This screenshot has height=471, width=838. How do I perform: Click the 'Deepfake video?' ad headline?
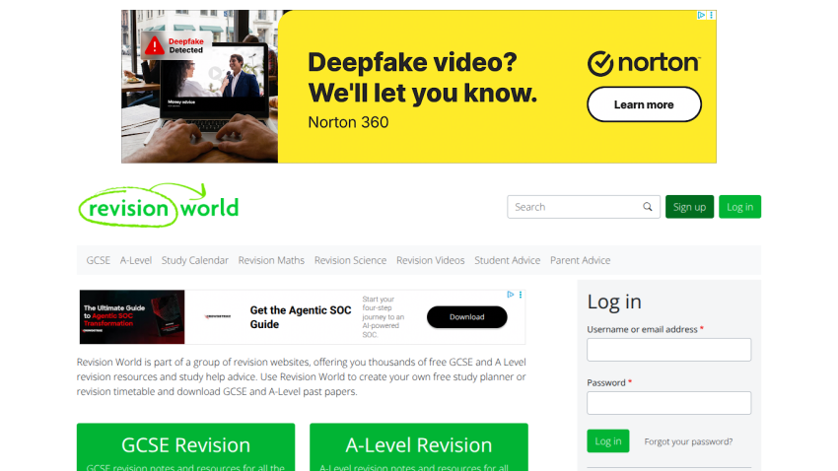pos(412,62)
